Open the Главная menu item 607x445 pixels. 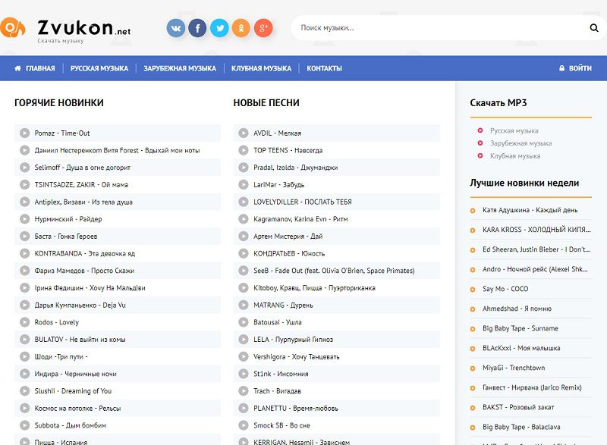coord(35,68)
